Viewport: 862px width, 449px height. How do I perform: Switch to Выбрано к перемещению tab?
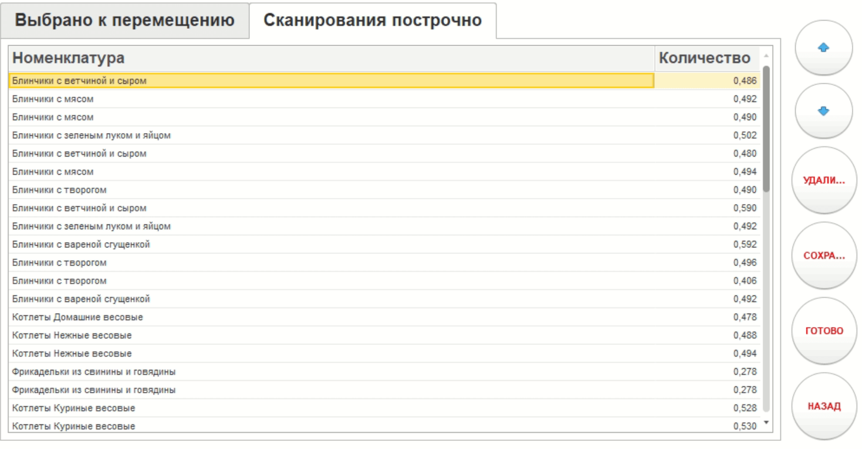[124, 21]
